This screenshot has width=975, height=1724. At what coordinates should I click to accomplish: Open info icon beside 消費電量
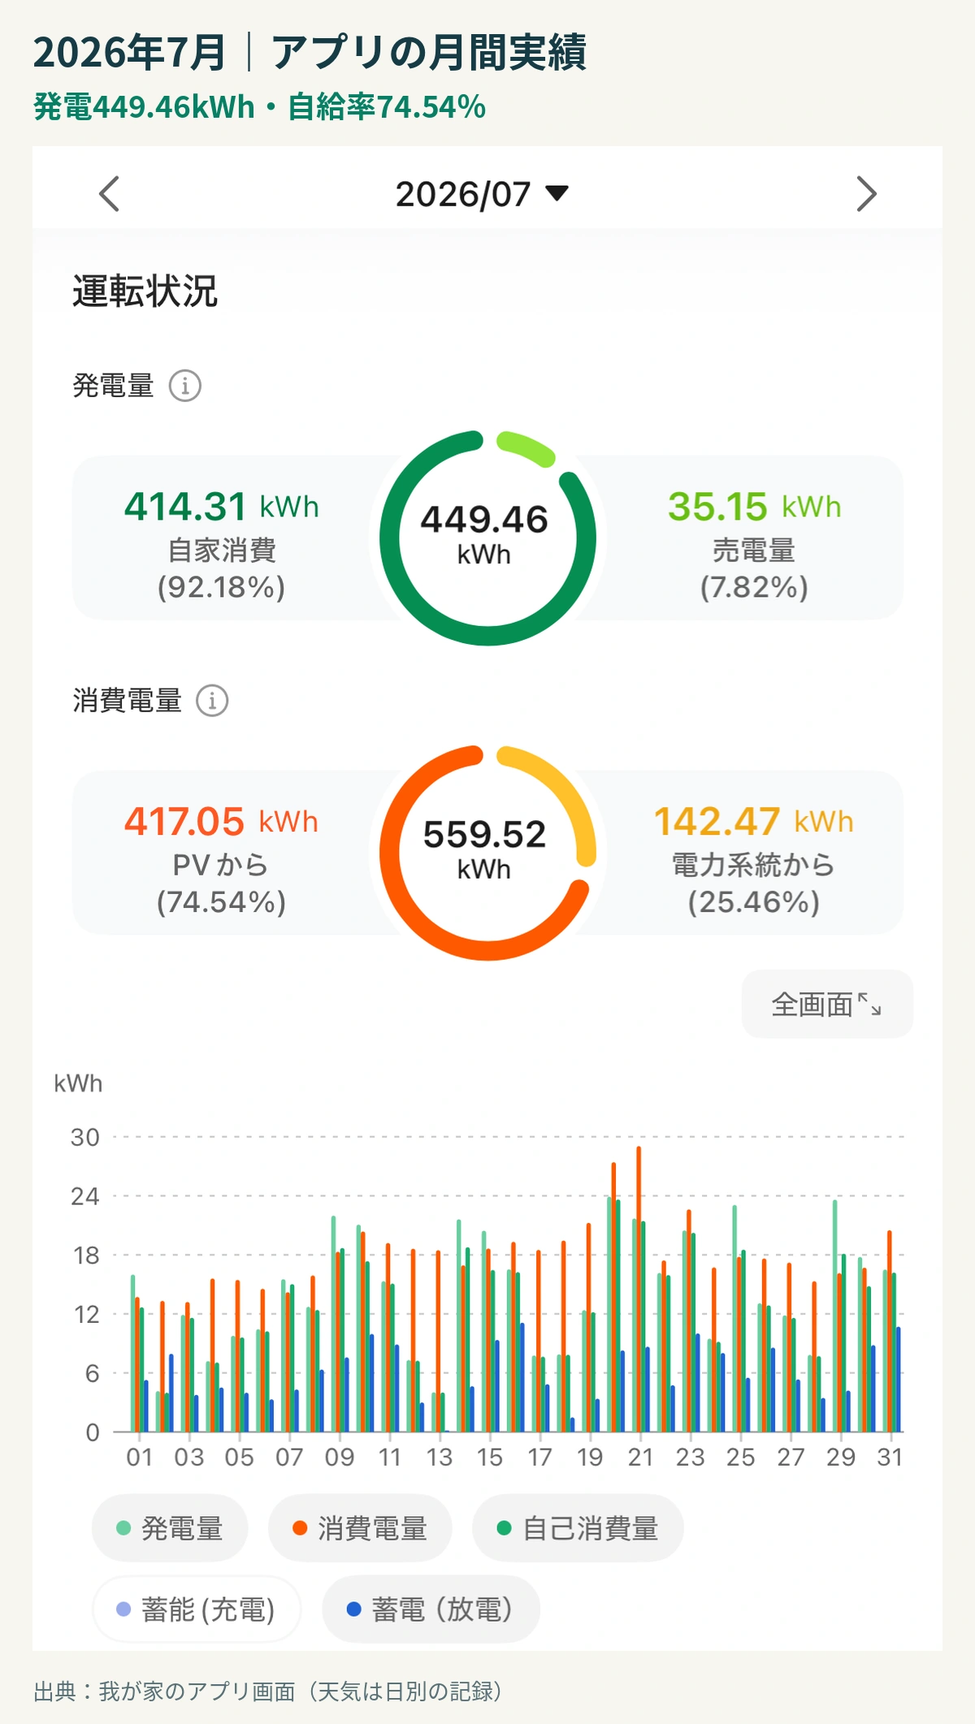tap(213, 700)
